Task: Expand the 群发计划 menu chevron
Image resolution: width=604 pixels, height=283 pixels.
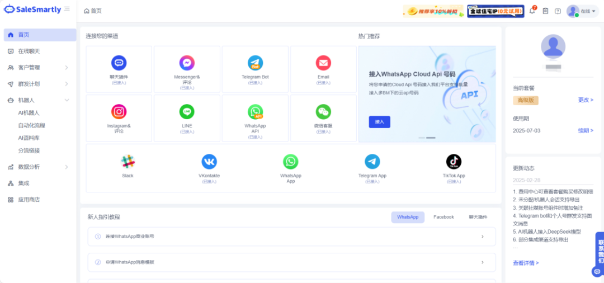Action: [x=66, y=84]
